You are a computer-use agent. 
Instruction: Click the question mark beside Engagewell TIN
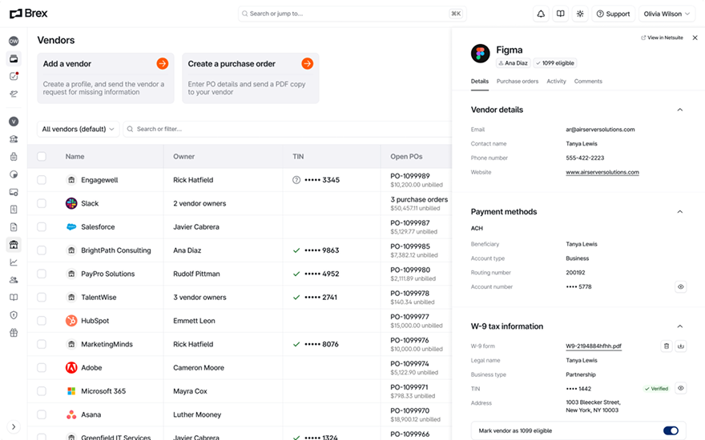pos(296,180)
